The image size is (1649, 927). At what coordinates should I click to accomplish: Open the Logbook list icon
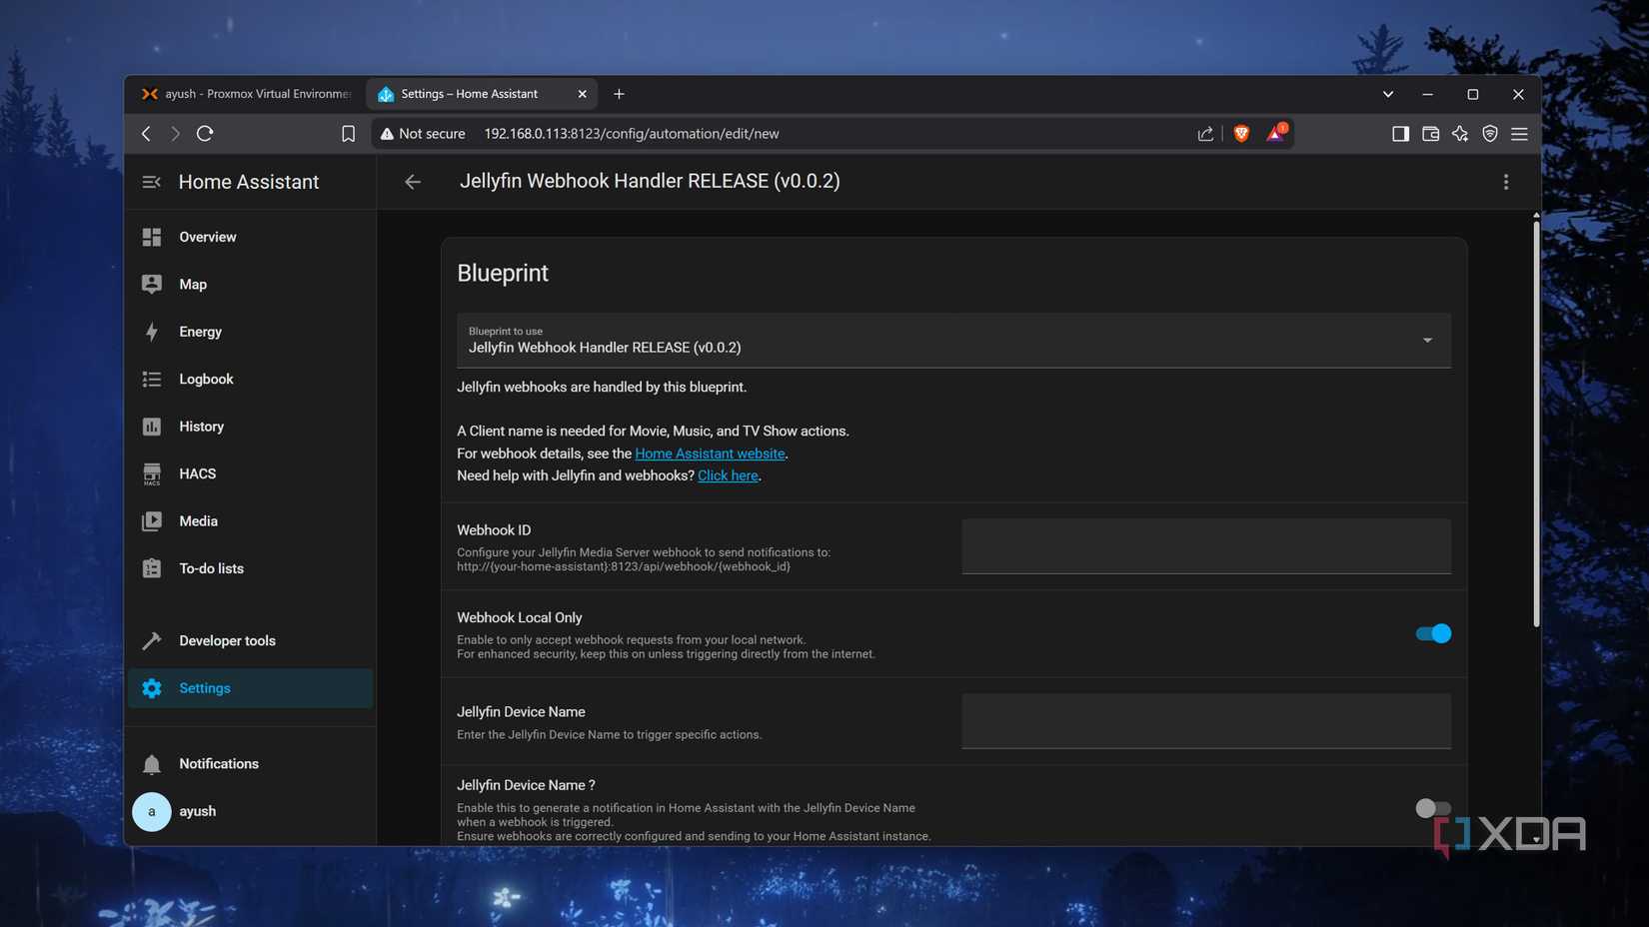pyautogui.click(x=151, y=380)
